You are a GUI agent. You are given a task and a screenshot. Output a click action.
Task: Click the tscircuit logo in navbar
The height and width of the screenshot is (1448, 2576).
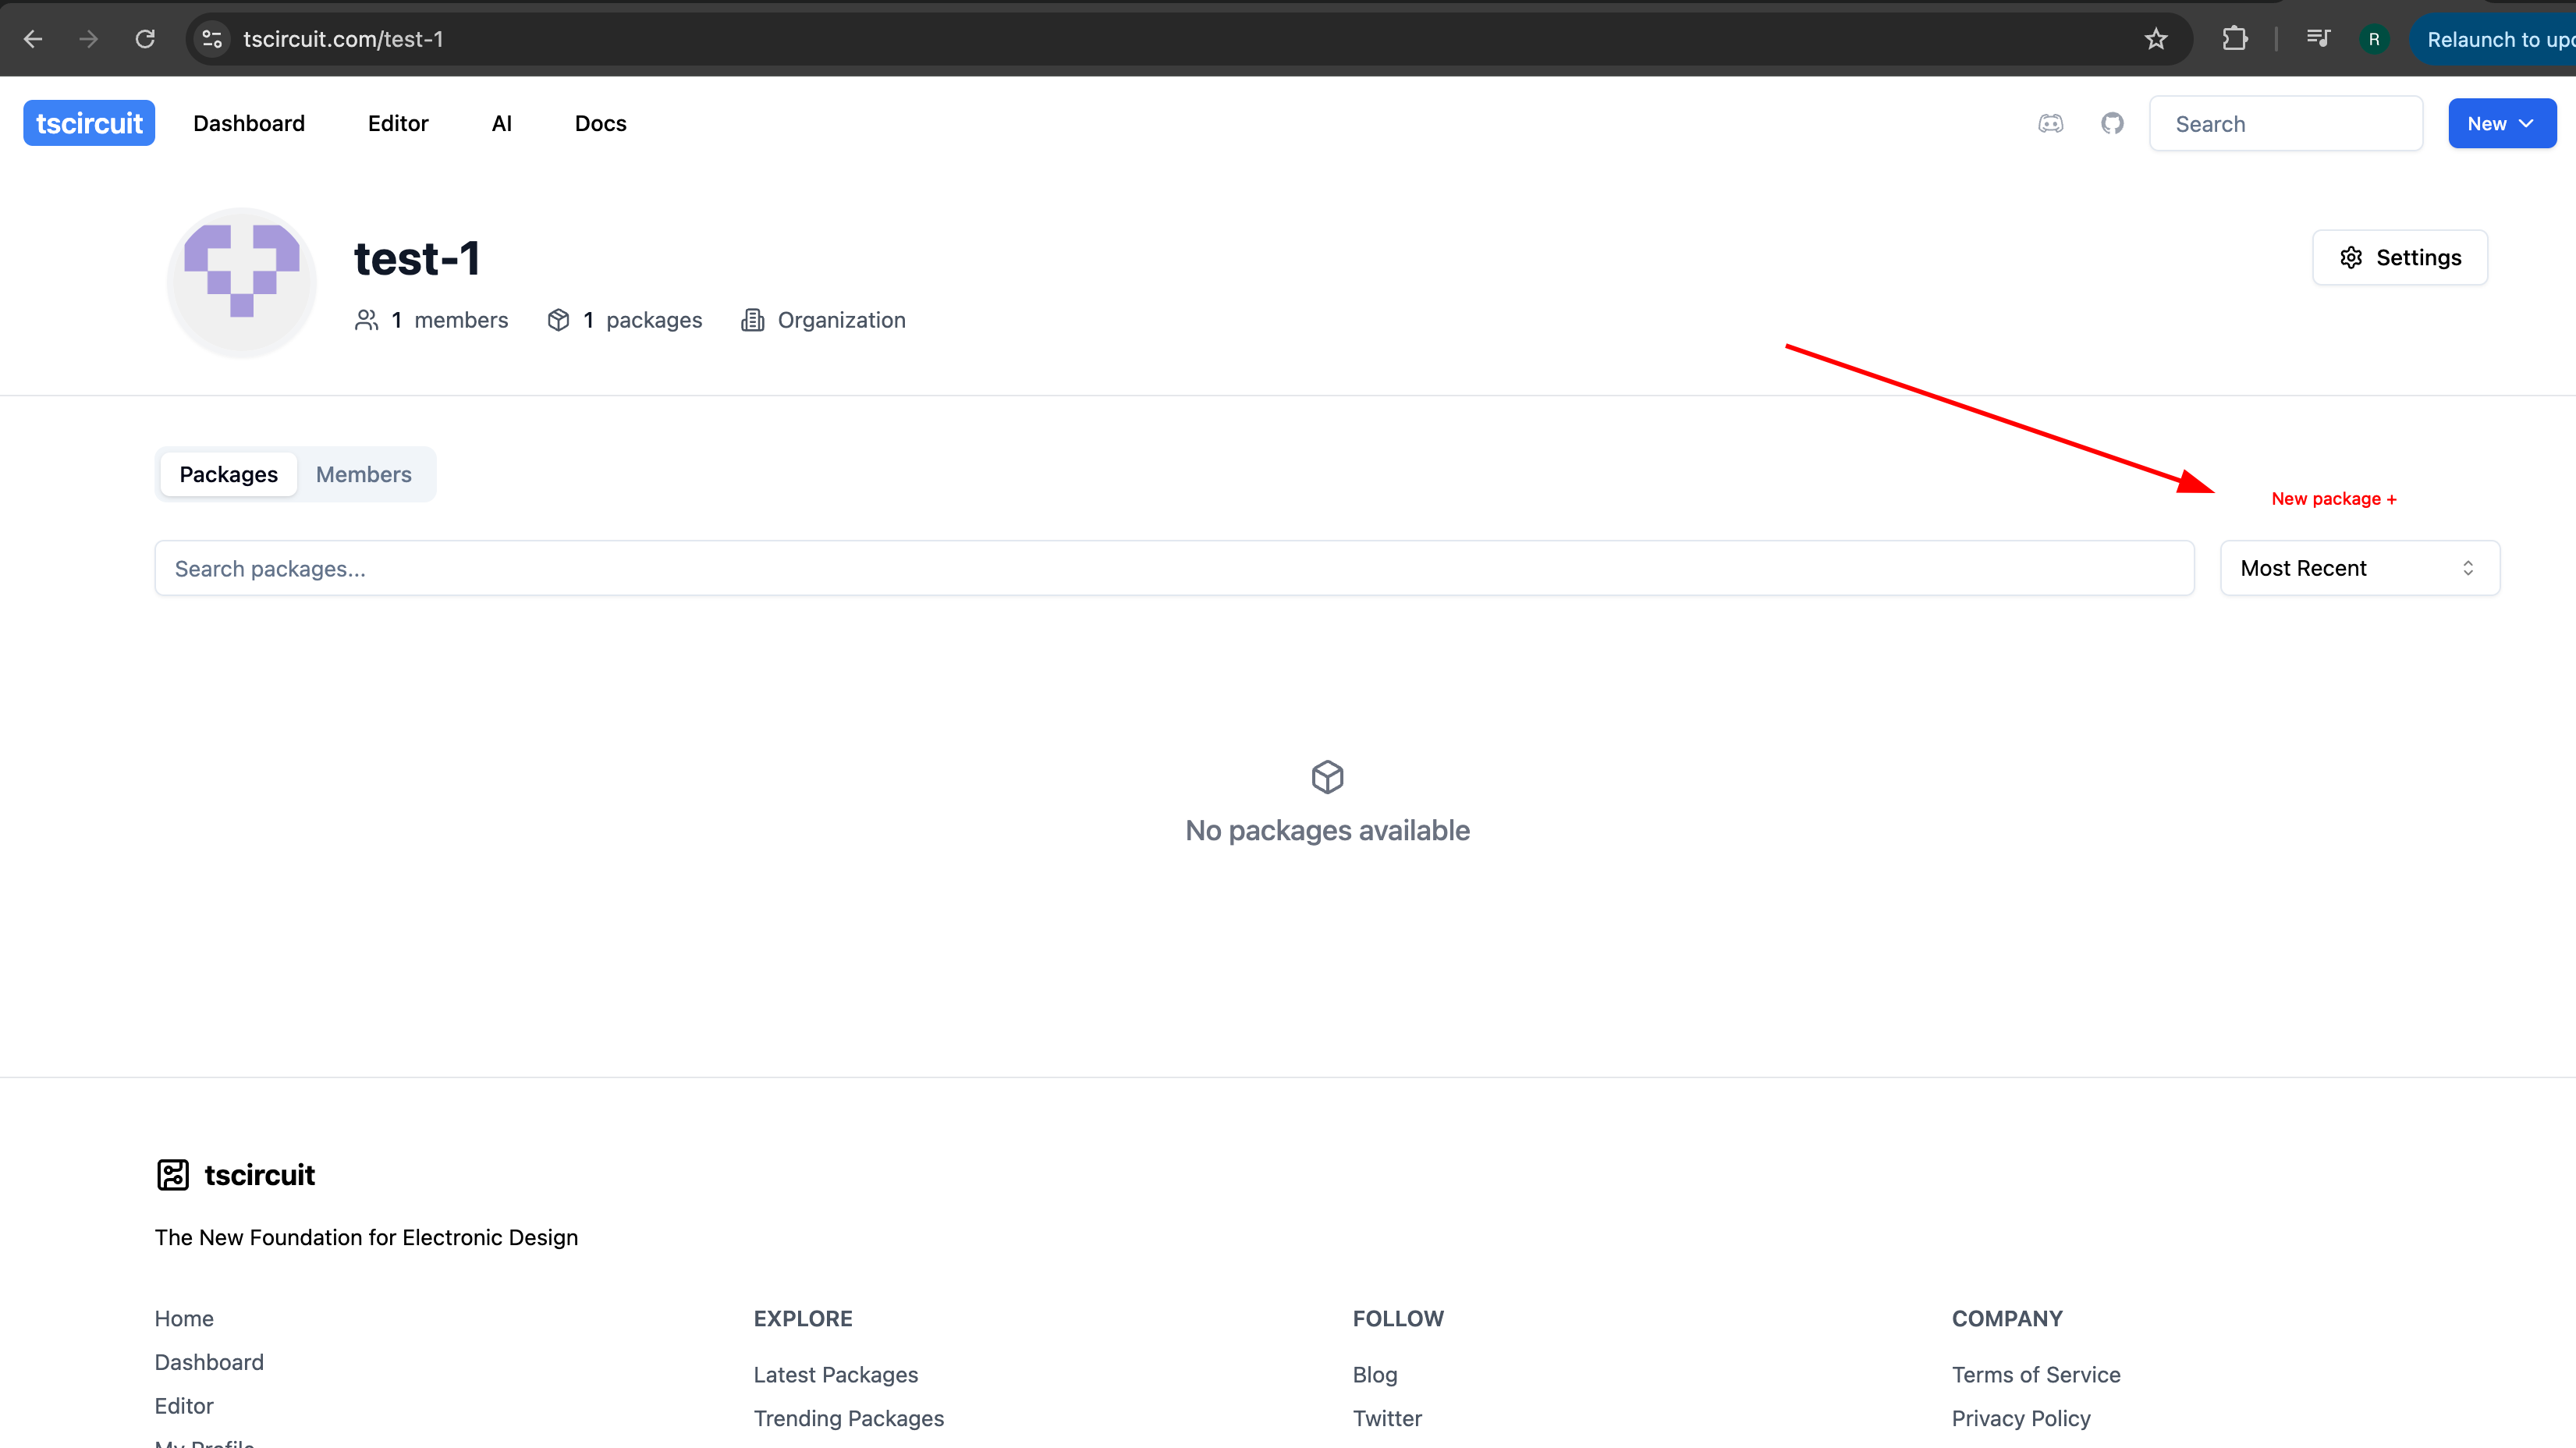click(89, 123)
